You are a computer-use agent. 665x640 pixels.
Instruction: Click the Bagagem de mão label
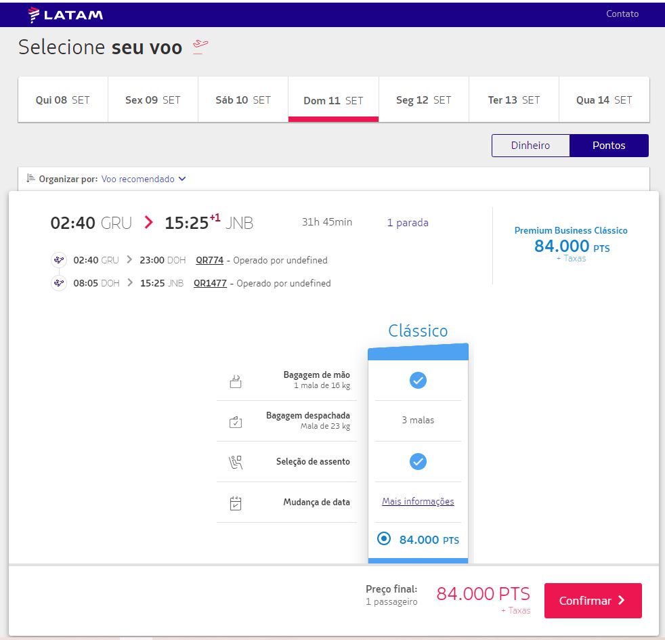point(316,375)
